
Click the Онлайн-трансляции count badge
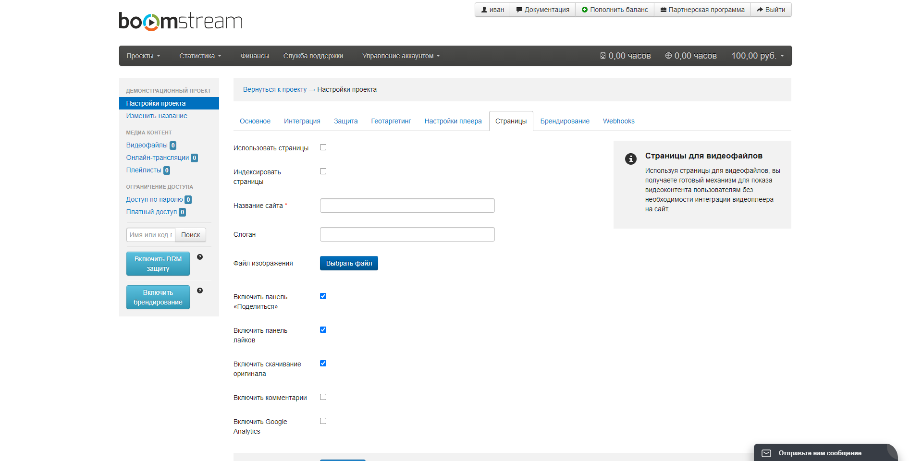pyautogui.click(x=195, y=158)
